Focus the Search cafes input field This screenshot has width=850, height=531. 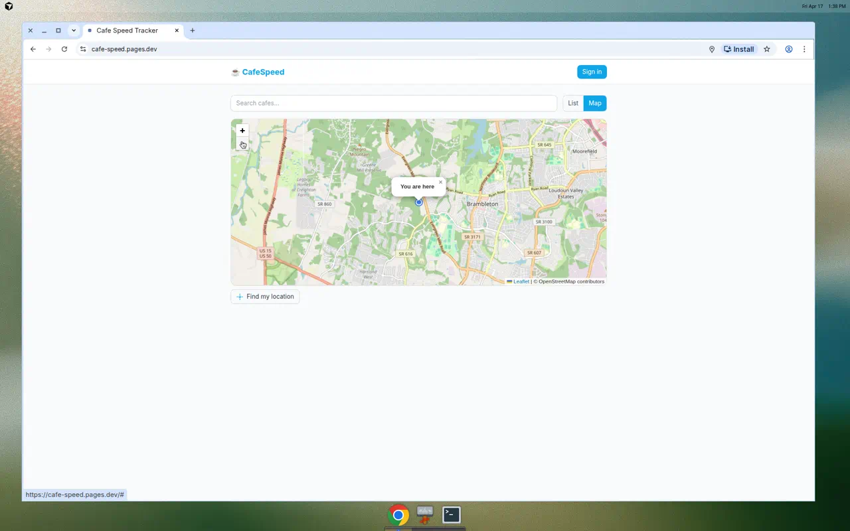point(394,103)
